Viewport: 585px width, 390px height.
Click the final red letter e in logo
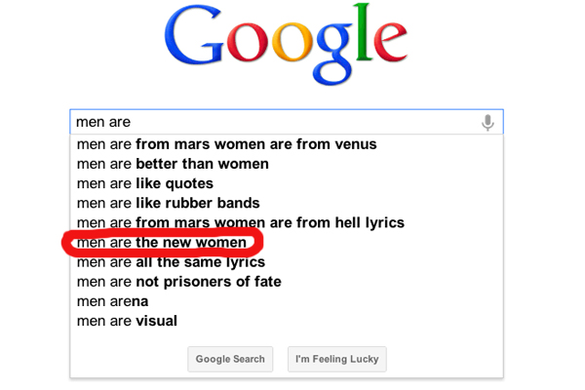tap(391, 42)
